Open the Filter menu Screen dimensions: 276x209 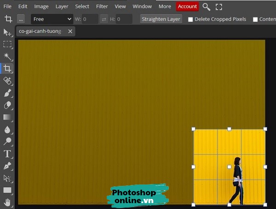(x=102, y=6)
